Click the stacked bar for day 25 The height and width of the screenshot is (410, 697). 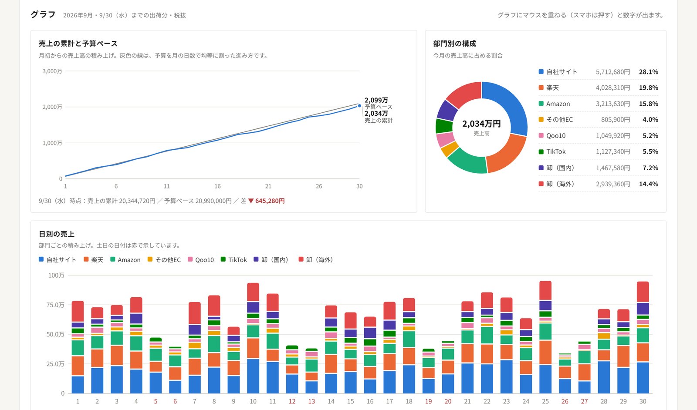545,337
